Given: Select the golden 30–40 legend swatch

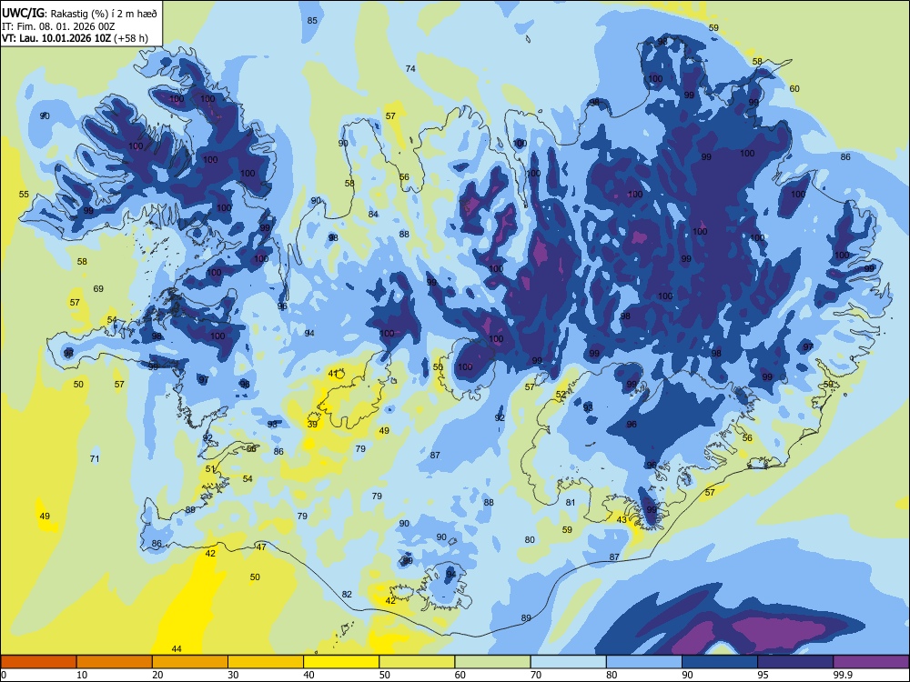Looking at the screenshot, I should pos(266,662).
